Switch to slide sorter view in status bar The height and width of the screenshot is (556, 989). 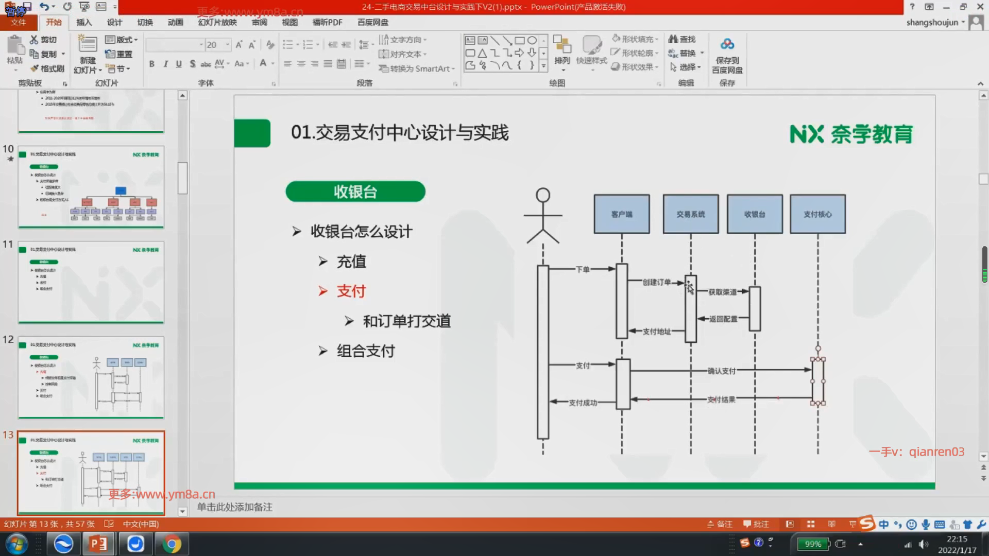coord(810,524)
